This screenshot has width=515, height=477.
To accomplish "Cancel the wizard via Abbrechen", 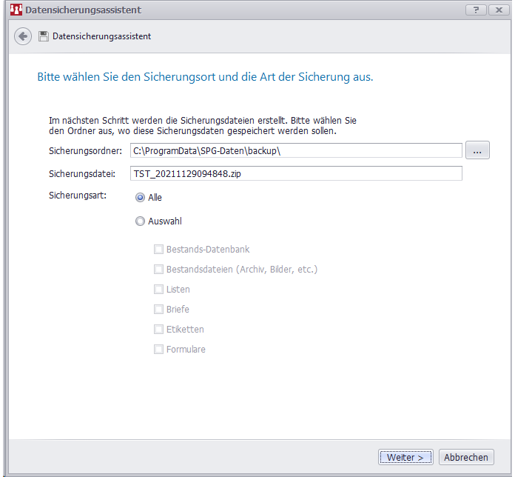I will coord(465,457).
